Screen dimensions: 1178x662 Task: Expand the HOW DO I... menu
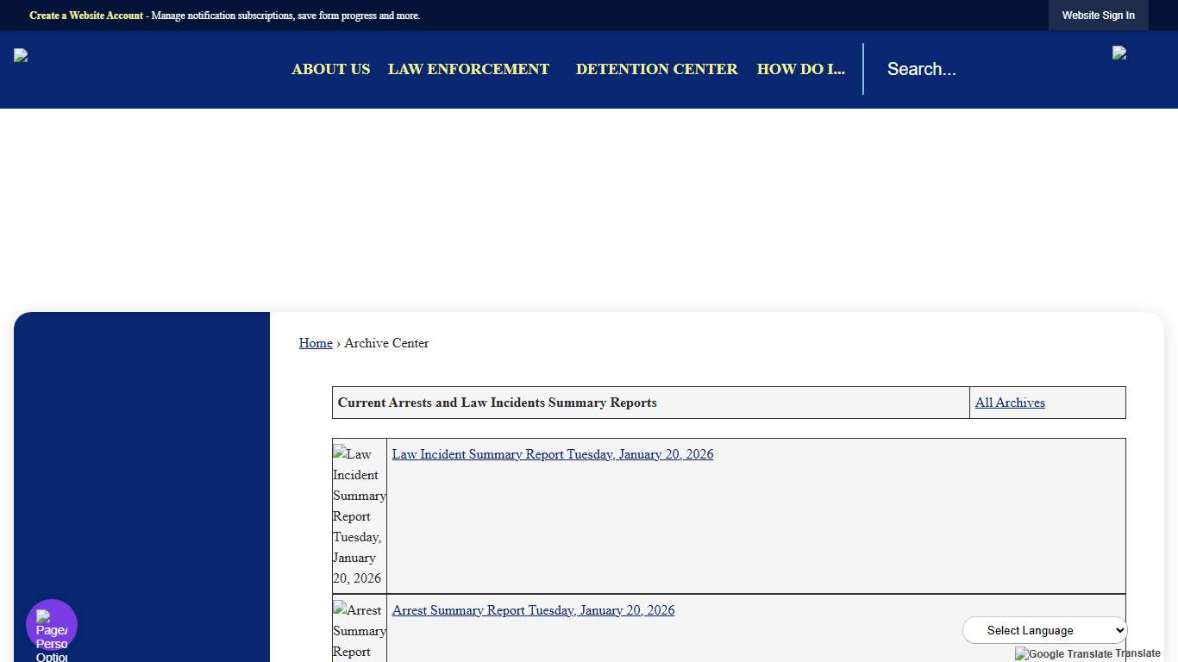[800, 69]
